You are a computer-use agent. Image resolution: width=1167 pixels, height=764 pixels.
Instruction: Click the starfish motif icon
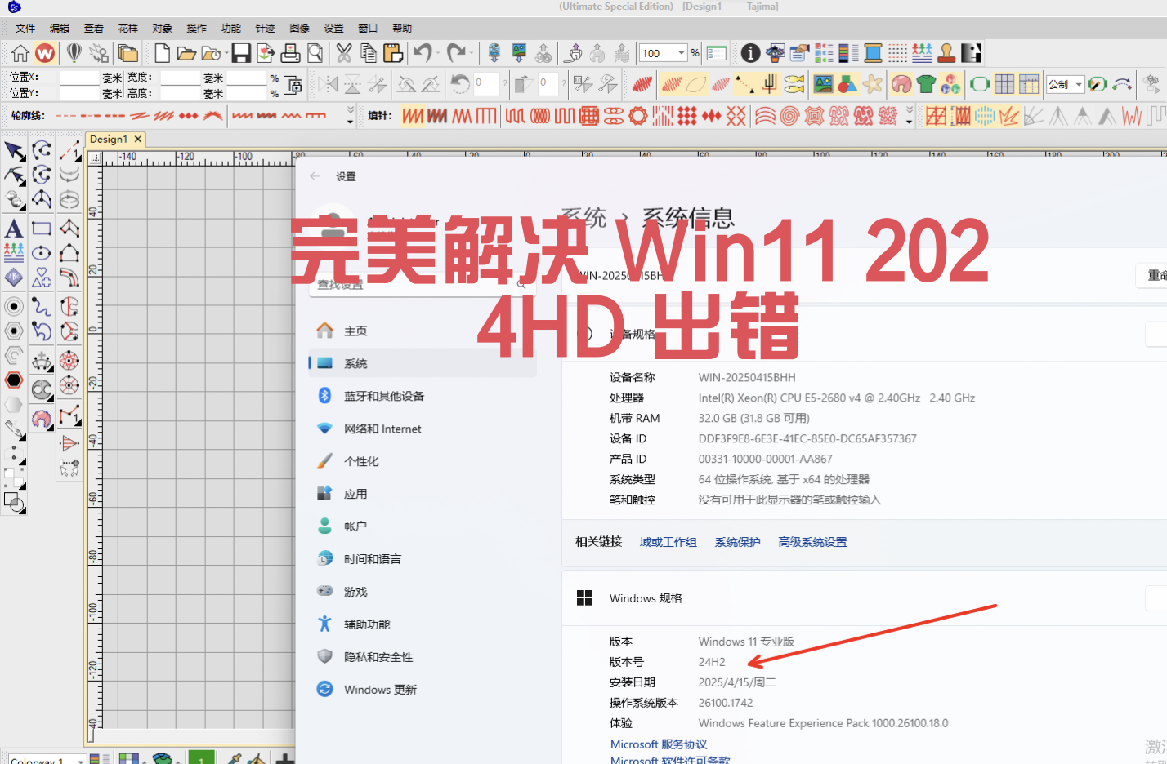click(873, 84)
